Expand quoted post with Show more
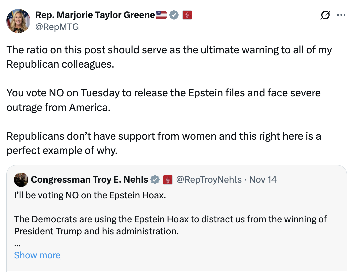The image size is (357, 272). click(x=37, y=255)
